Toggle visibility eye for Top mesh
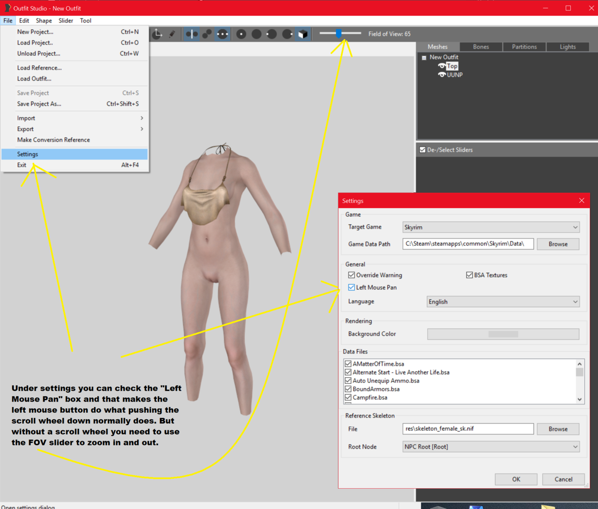Screen dimensions: 598x509 442,66
